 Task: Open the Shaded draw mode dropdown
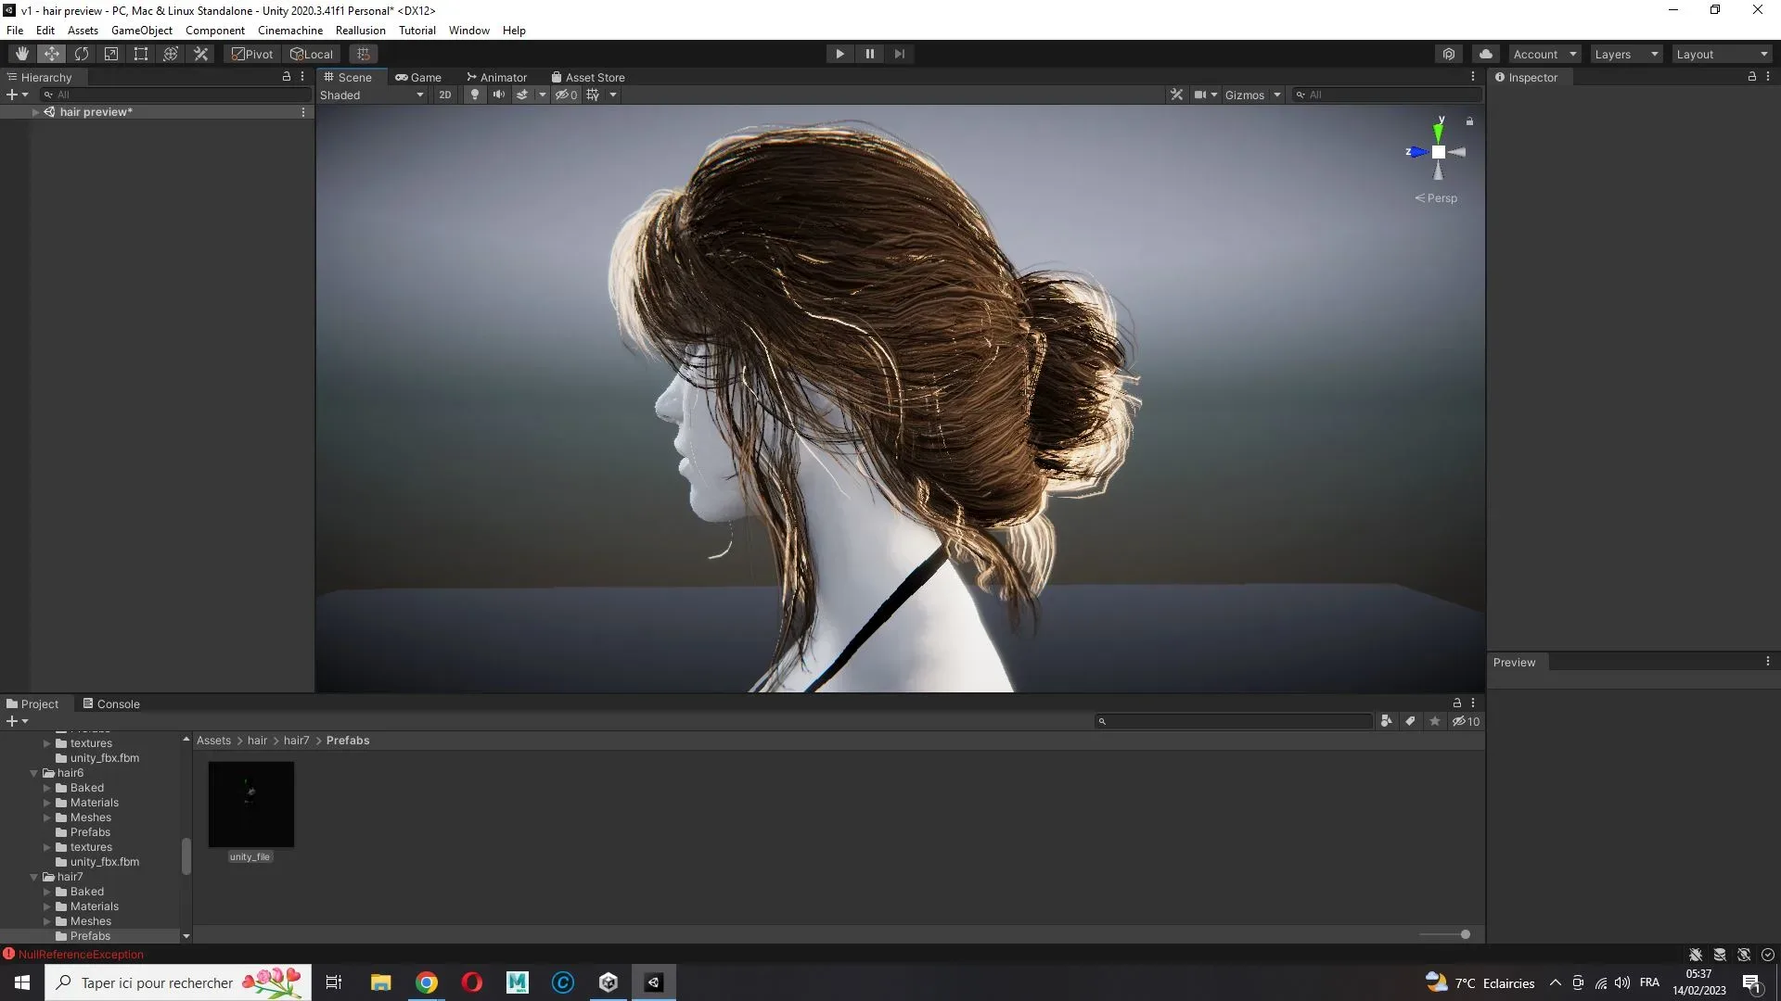click(371, 95)
